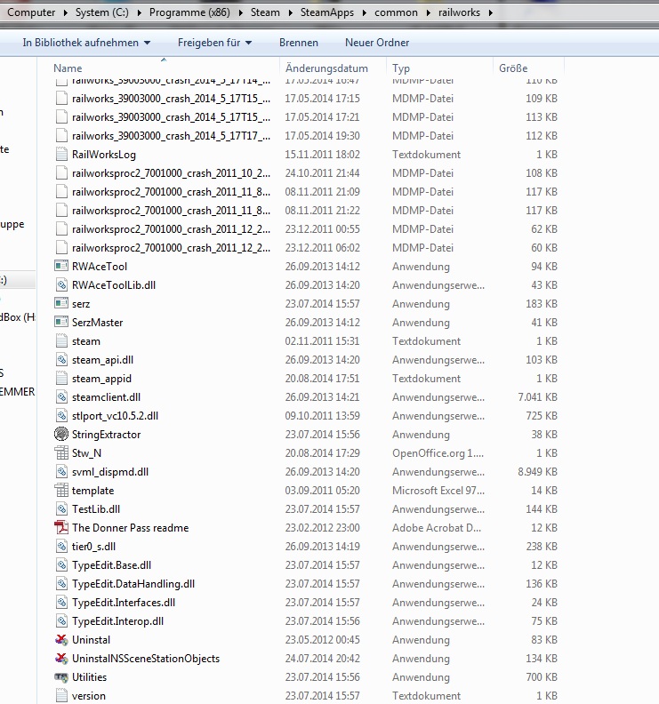The height and width of the screenshot is (704, 659).
Task: Select the Stw_N spreadsheet icon
Action: coord(61,453)
